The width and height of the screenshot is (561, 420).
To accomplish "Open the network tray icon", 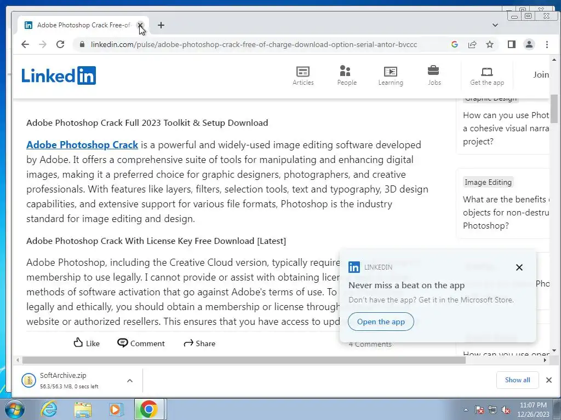I will pyautogui.click(x=493, y=410).
